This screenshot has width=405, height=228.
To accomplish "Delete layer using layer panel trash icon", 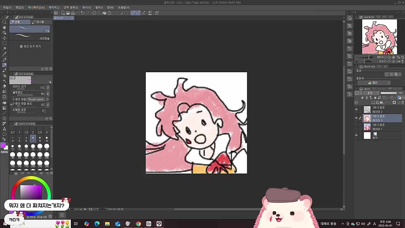I will 403,103.
